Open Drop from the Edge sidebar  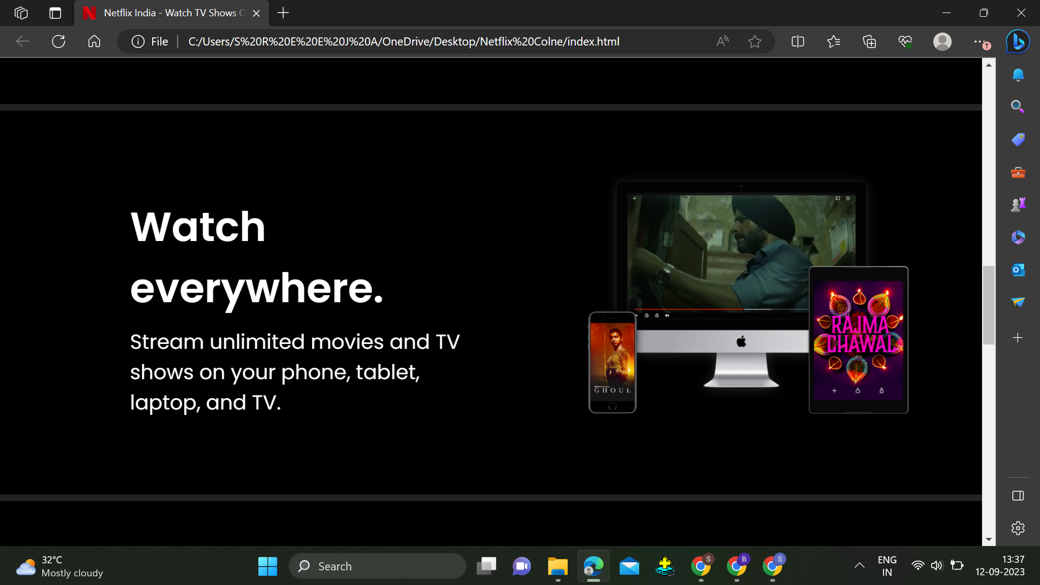[1017, 302]
